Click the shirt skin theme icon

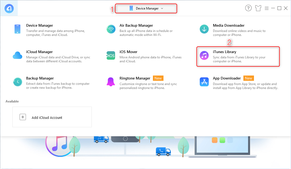[258, 8]
